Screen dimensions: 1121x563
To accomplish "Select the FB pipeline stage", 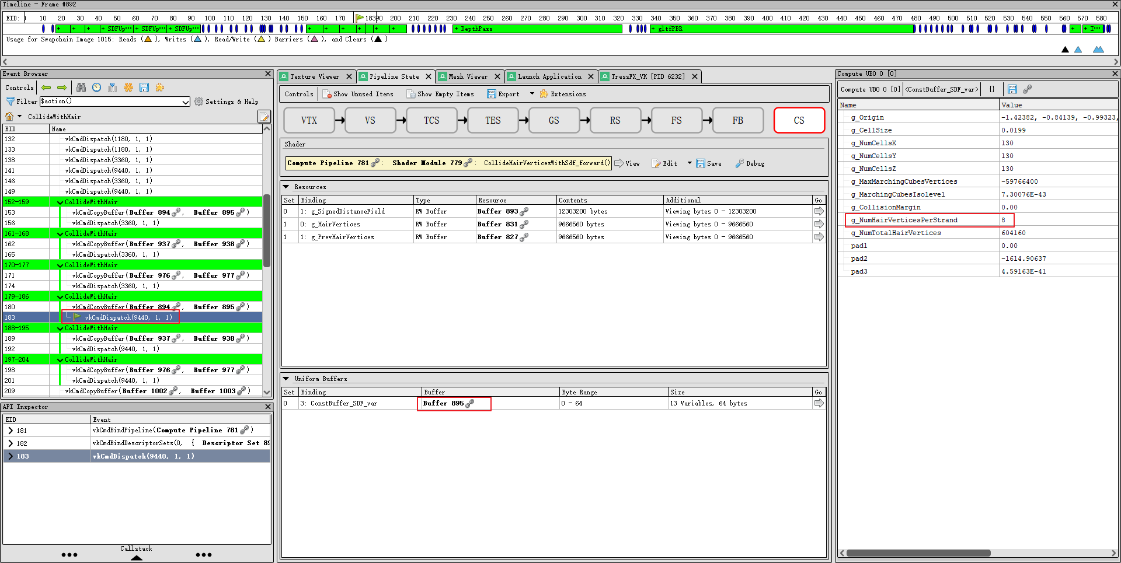I will pyautogui.click(x=737, y=120).
